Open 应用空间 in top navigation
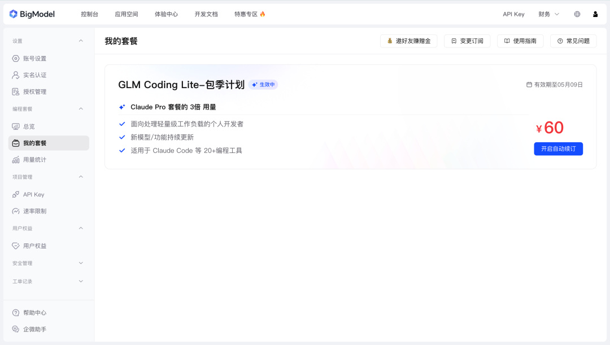 tap(127, 14)
